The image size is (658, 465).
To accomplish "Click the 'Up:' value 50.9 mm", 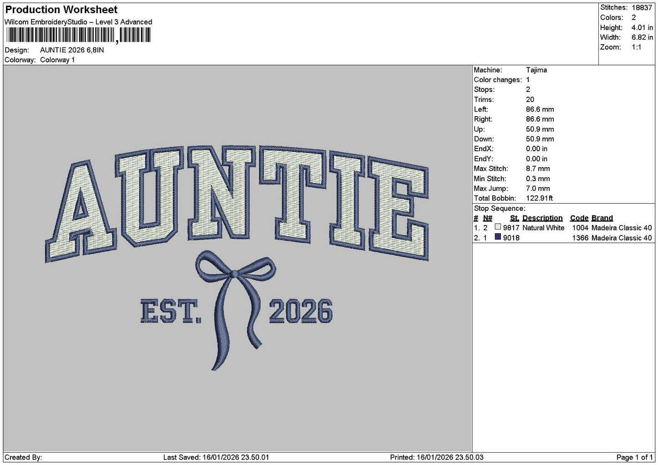I will click(x=540, y=129).
